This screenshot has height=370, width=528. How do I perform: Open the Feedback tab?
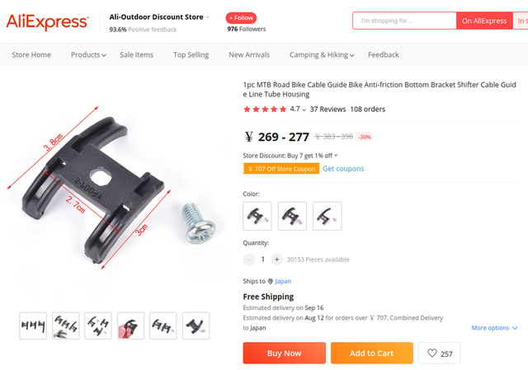(383, 55)
